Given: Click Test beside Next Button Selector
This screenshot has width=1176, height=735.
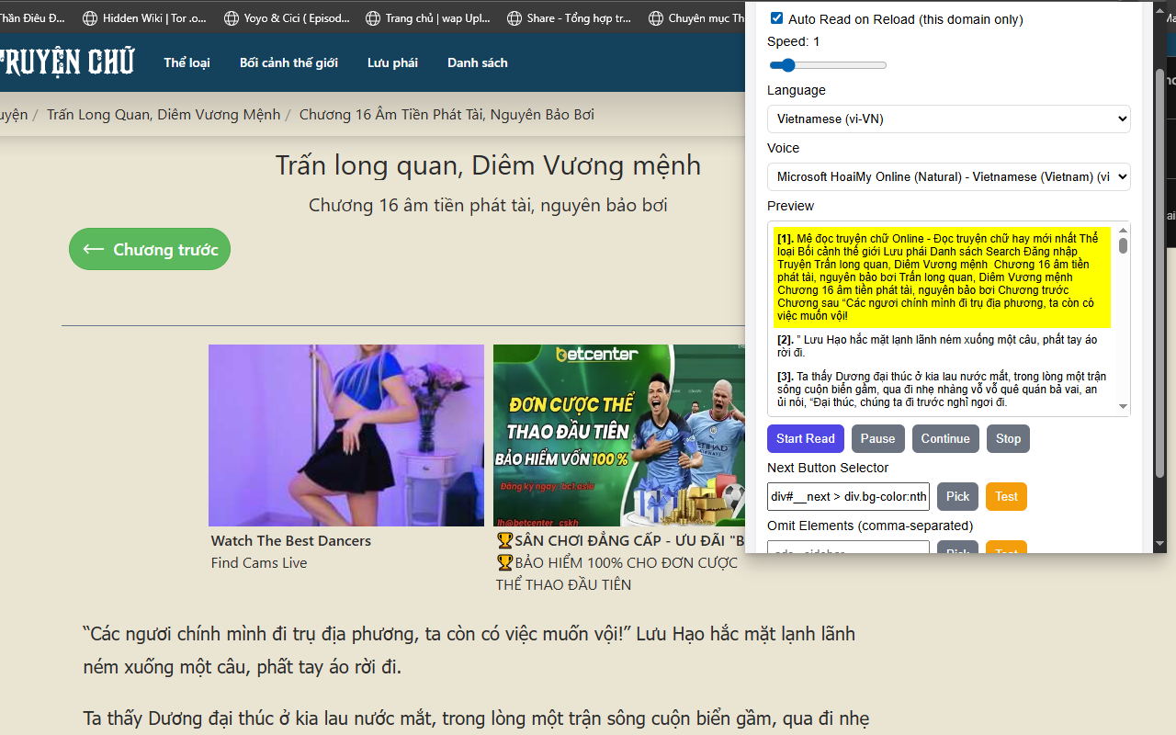Looking at the screenshot, I should [1006, 496].
